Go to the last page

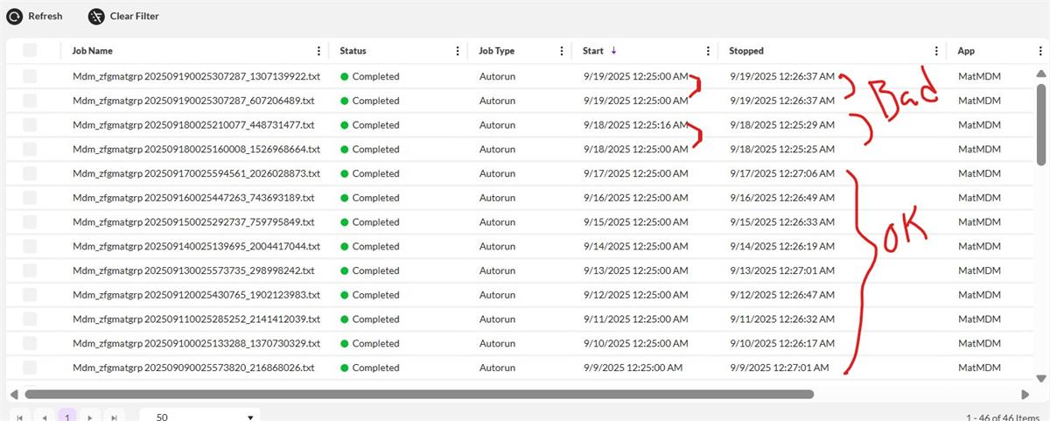click(115, 417)
